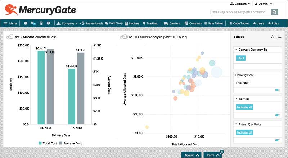Click the folder icon in the toolbar
Viewport: 288px width, 158px height.
coord(33,23)
